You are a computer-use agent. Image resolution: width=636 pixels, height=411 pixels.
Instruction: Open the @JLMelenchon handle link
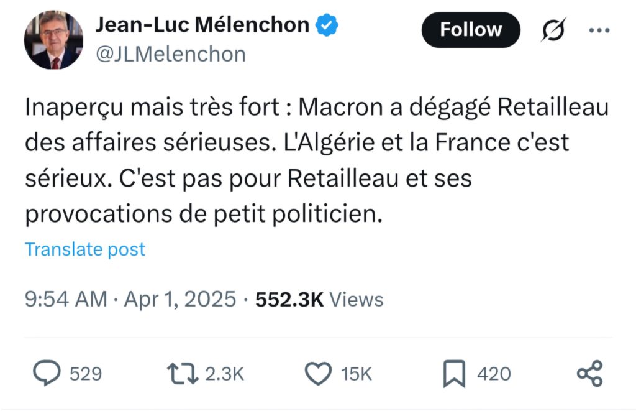pyautogui.click(x=170, y=55)
